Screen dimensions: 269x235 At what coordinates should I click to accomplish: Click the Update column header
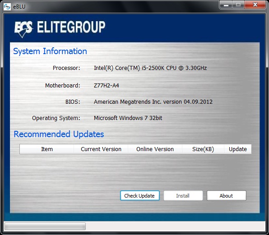pos(237,149)
